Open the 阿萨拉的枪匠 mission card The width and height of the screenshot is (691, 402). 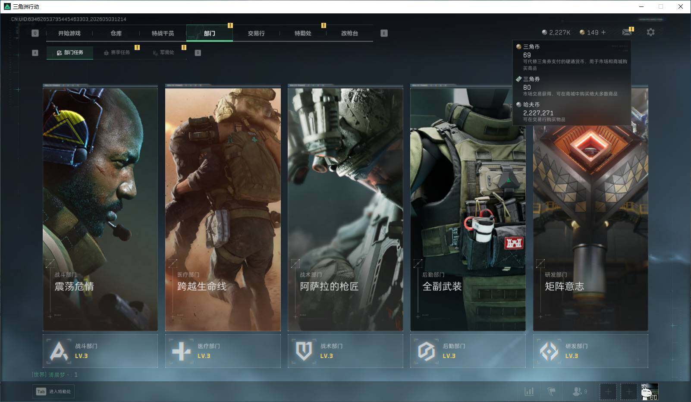[345, 208]
